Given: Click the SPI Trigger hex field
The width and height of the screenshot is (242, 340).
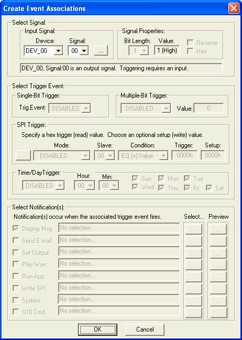Looking at the screenshot, I should [x=184, y=155].
